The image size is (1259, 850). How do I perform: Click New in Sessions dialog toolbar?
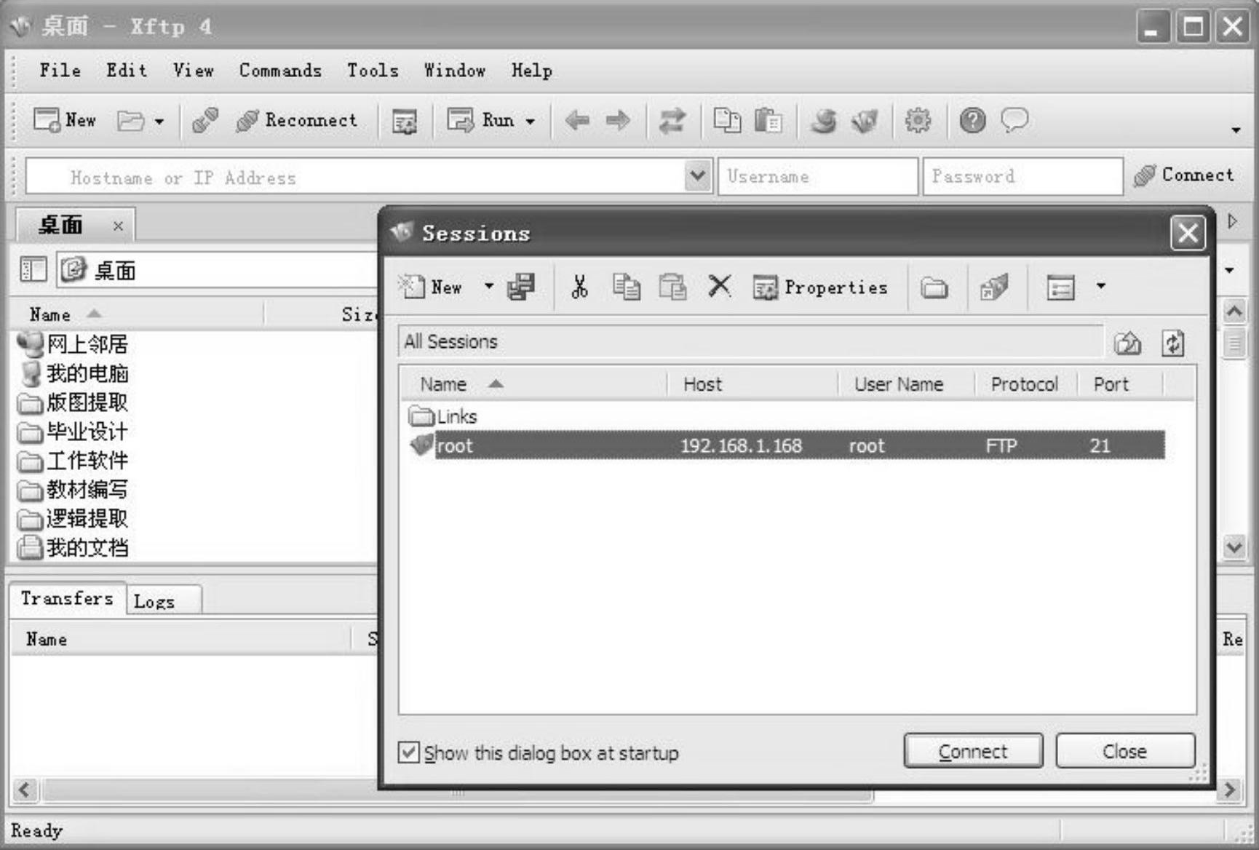point(431,287)
